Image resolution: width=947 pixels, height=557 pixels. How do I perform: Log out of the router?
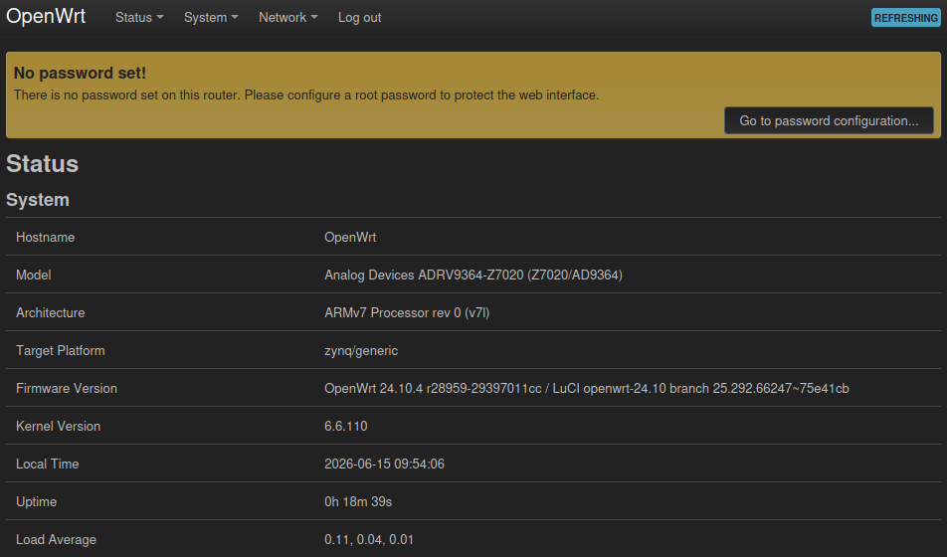point(359,18)
